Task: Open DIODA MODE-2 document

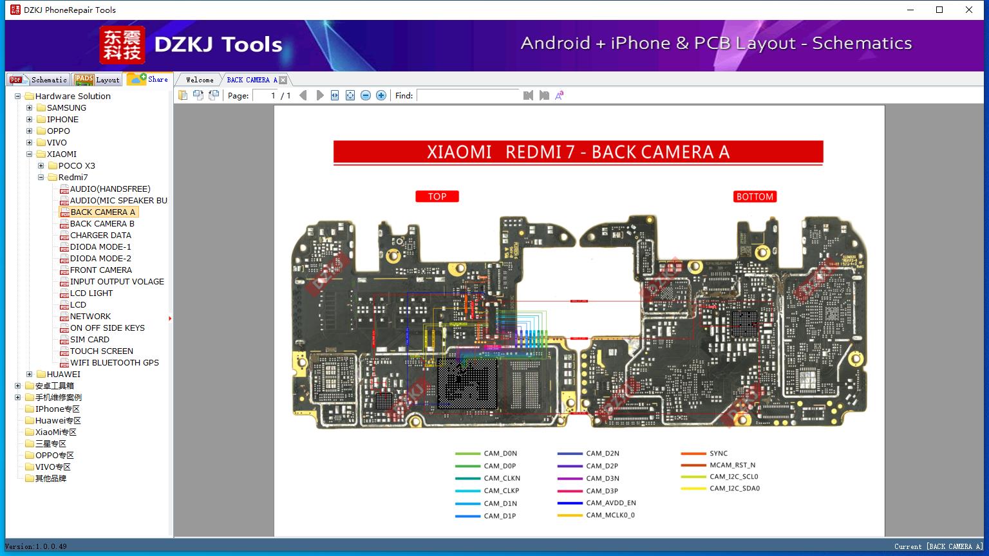Action: pyautogui.click(x=100, y=259)
